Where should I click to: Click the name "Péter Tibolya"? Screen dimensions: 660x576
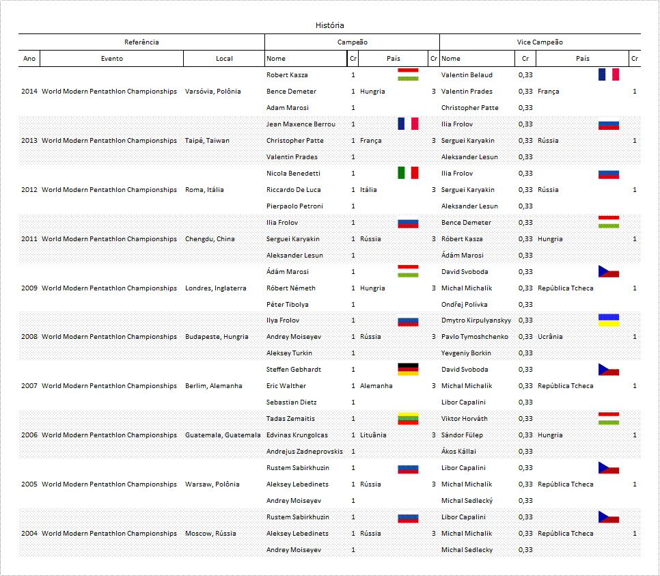pyautogui.click(x=288, y=305)
